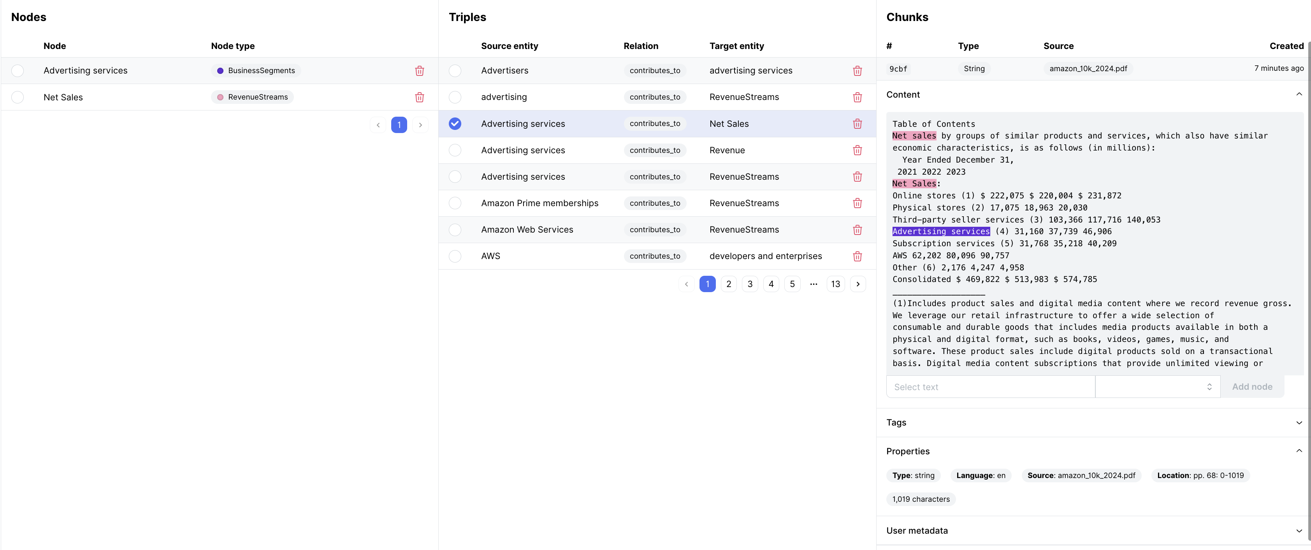Delete the Advertising services to RevenueStreams triple
The height and width of the screenshot is (550, 1311).
click(857, 177)
